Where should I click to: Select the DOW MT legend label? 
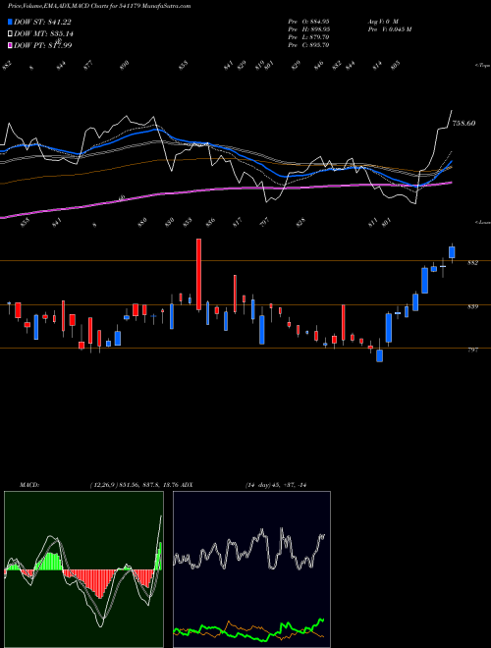(x=43, y=33)
